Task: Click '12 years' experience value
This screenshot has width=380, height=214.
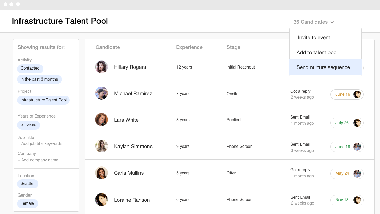Action: click(x=184, y=67)
